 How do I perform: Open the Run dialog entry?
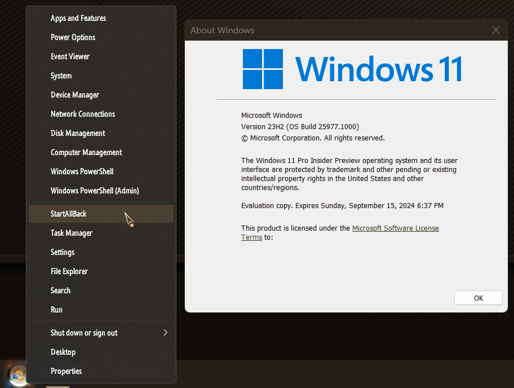point(101,310)
